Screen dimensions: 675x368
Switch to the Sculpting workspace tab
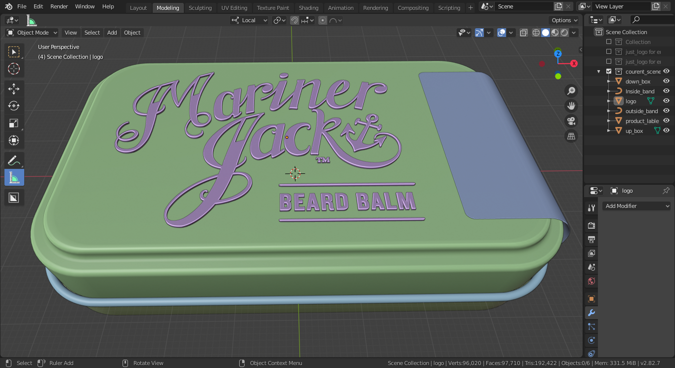pyautogui.click(x=200, y=8)
